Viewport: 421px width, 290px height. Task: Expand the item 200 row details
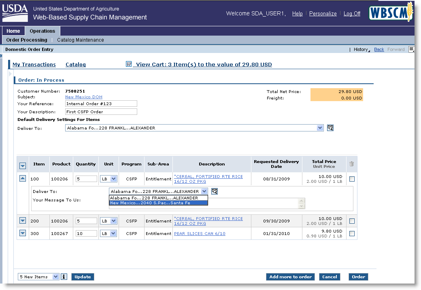point(23,221)
